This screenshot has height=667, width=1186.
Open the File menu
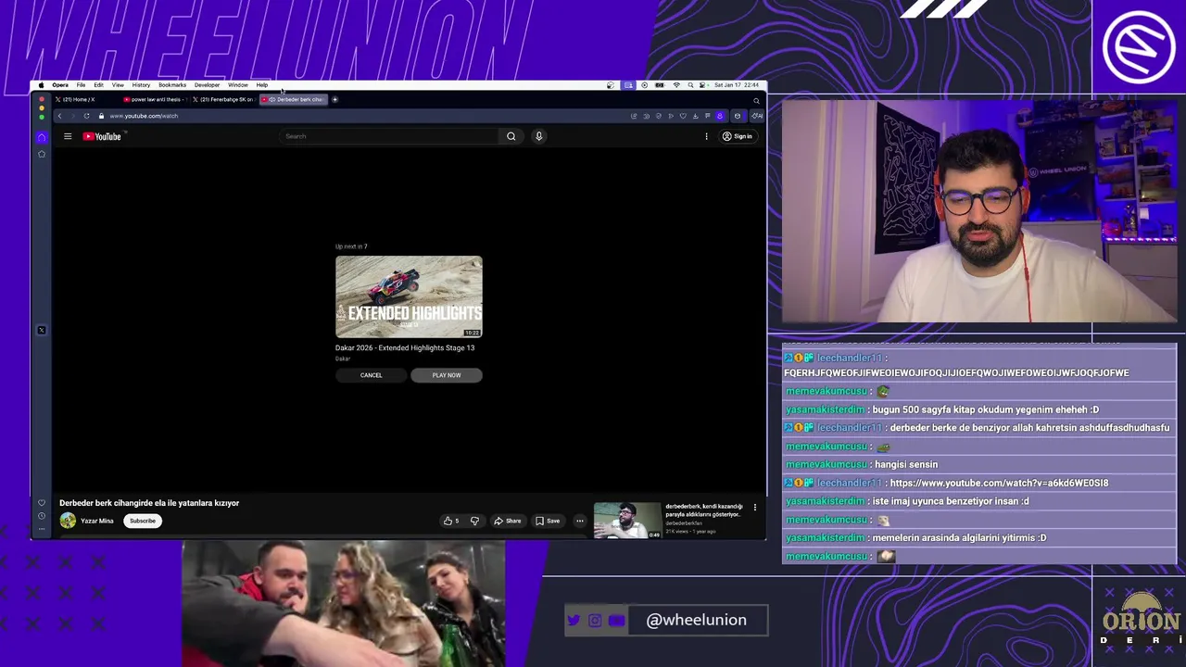tap(81, 85)
